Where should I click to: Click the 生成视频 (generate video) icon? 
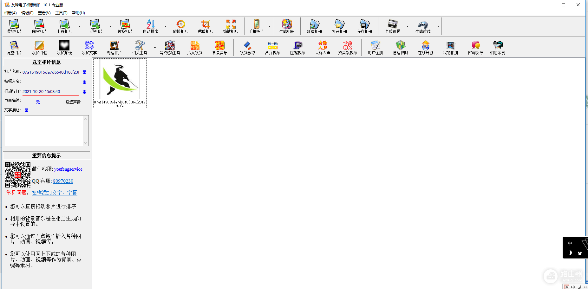click(x=392, y=26)
